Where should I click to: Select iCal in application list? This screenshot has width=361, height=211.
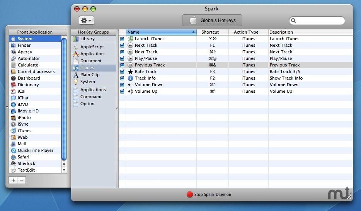35,91
